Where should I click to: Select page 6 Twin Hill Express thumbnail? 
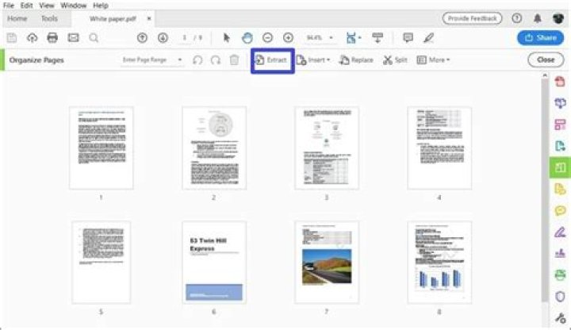pos(214,263)
